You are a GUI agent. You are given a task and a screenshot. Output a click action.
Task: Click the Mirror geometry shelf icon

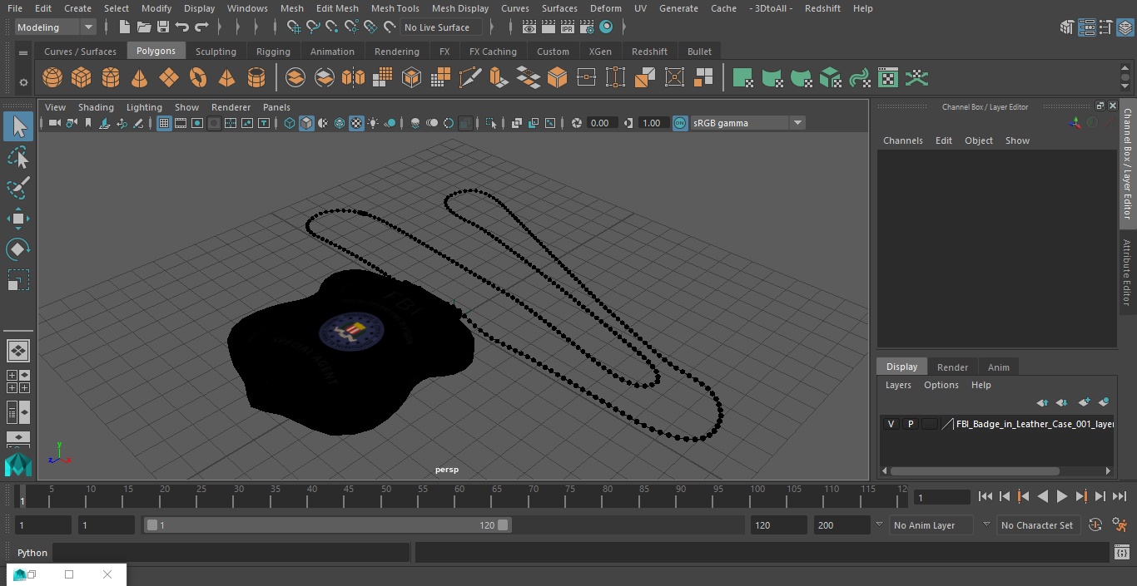353,78
